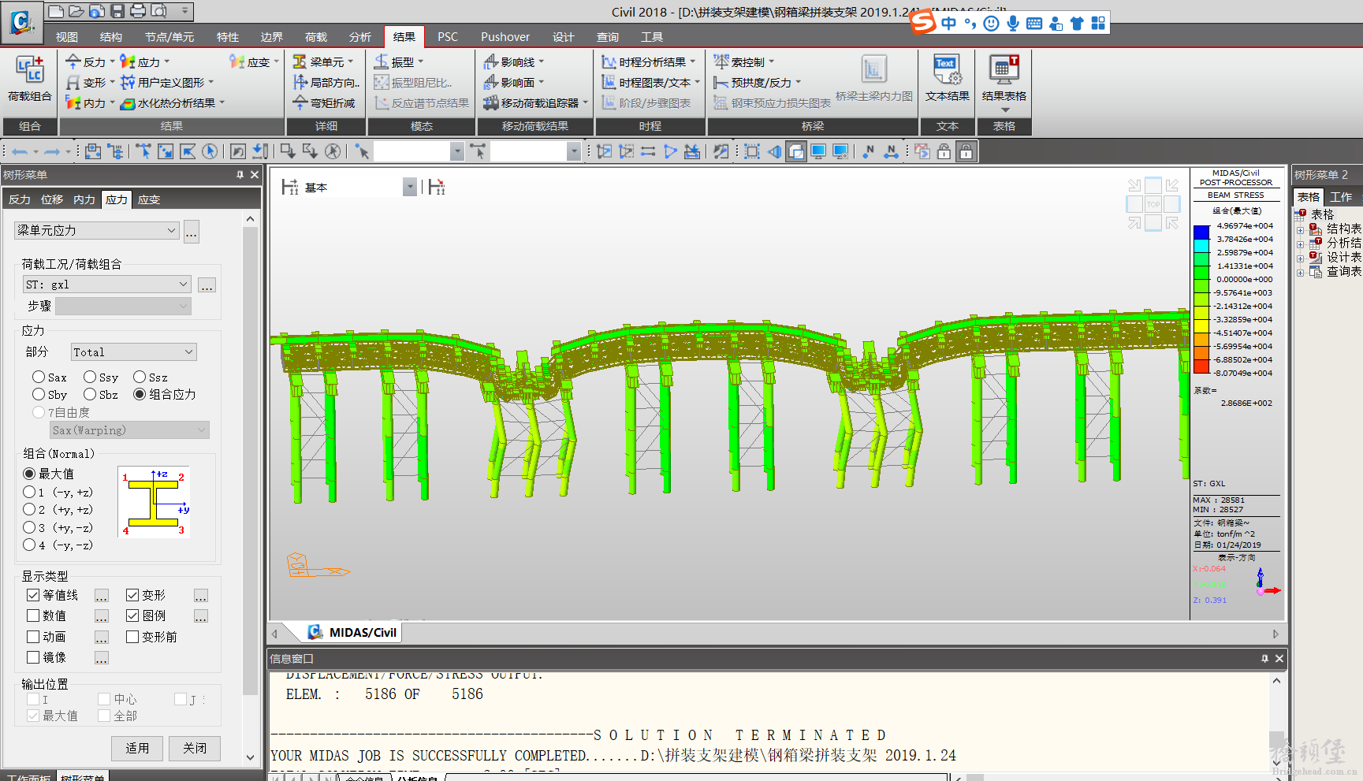Click the TOP view cube face

tap(1153, 204)
